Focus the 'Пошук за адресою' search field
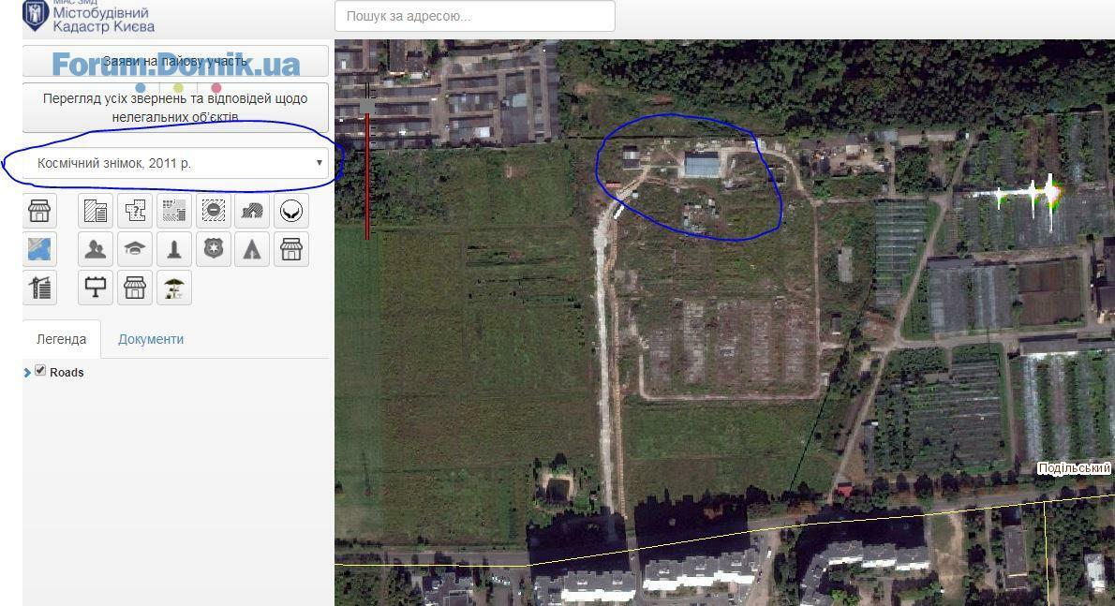 [474, 16]
